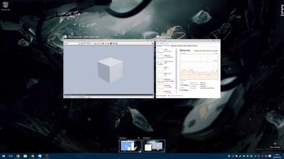Open Task Manager taskbar icon
Screen dimensions: 284x159
[x=39, y=156]
